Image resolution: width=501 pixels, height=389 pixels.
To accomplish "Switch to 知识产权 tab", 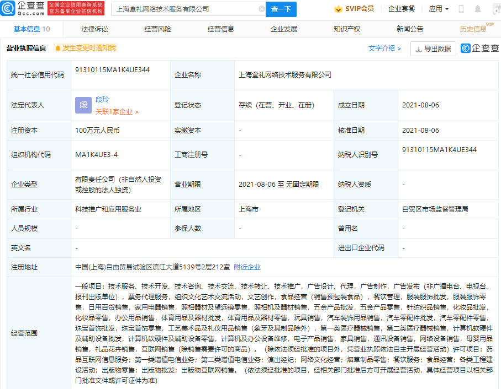I will point(347,29).
